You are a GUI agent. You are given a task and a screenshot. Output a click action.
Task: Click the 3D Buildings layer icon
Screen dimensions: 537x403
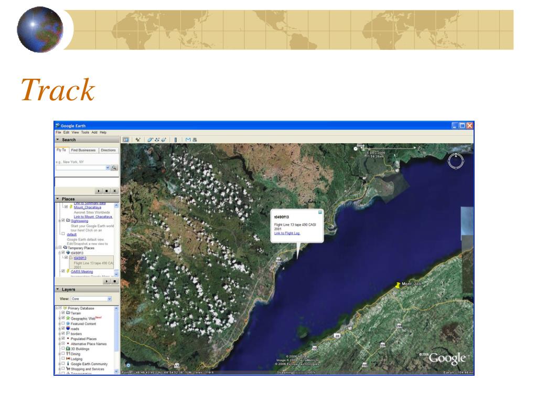point(68,348)
